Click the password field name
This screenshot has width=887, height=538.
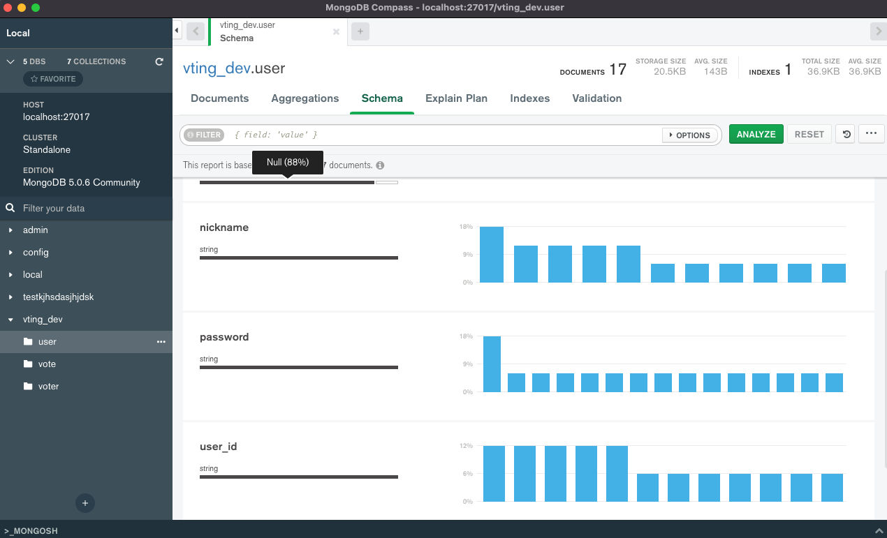(224, 337)
